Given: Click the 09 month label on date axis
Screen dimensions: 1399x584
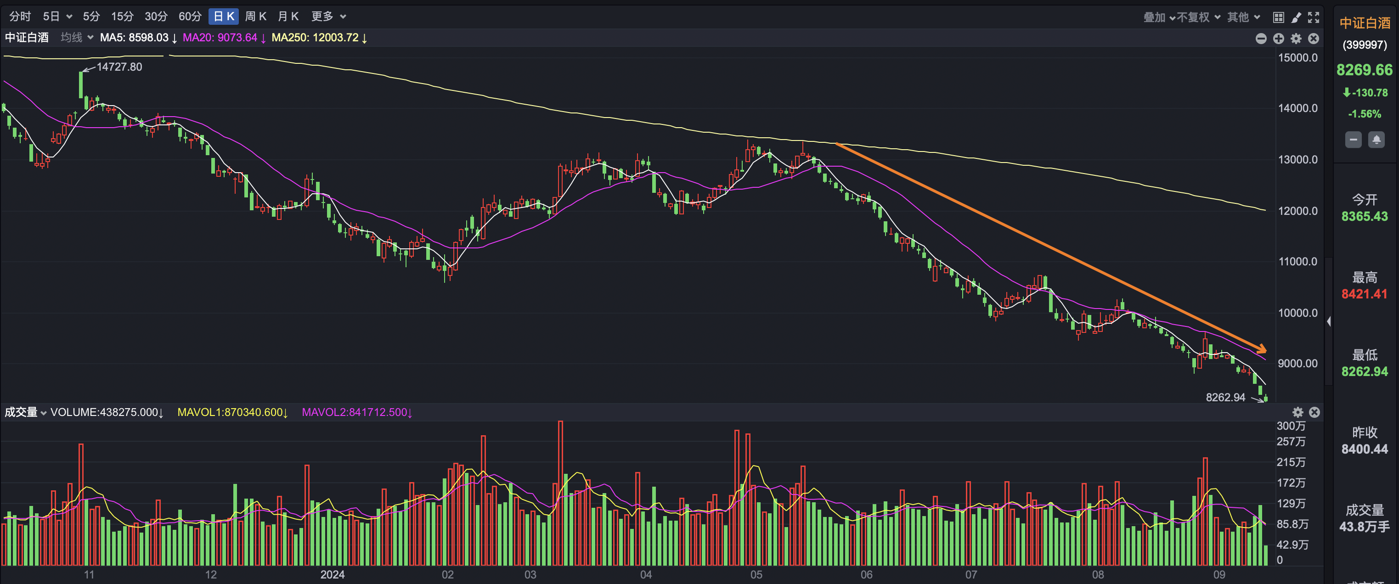Looking at the screenshot, I should 1219,574.
